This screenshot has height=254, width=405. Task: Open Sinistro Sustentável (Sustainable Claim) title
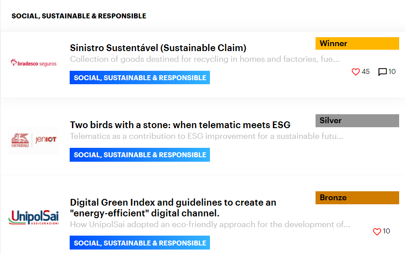click(158, 48)
